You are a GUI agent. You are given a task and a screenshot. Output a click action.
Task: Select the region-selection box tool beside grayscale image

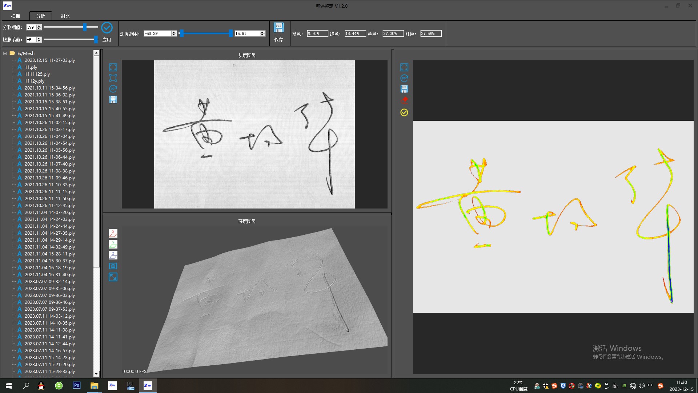tap(113, 78)
